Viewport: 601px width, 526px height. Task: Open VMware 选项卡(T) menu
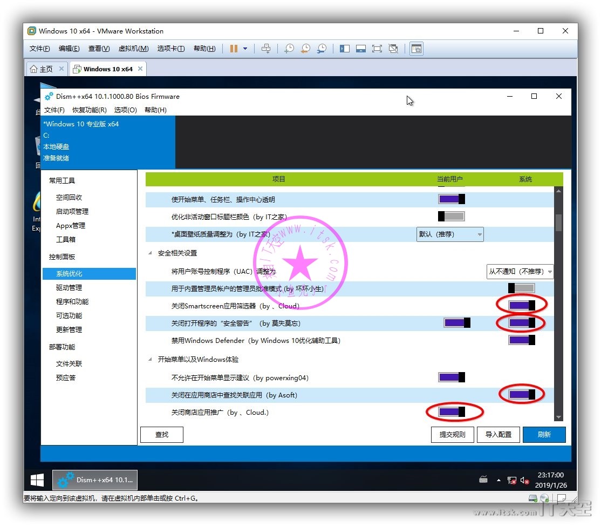click(171, 49)
